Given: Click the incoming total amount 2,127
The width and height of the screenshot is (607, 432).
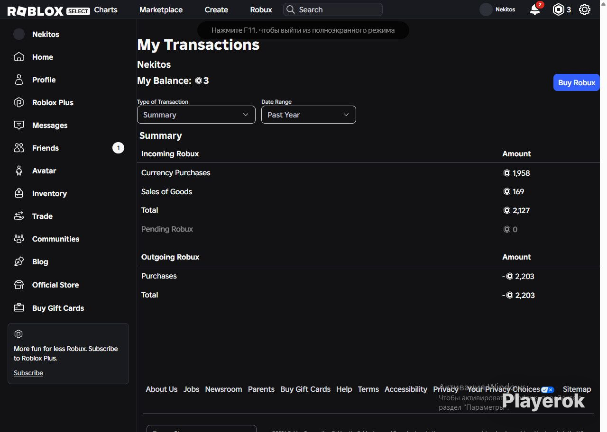Looking at the screenshot, I should [x=517, y=211].
